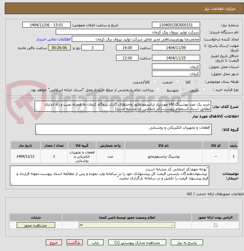244x251 pixels.
Task: Click the 19:00 deadline time field
Action: click(127, 48)
